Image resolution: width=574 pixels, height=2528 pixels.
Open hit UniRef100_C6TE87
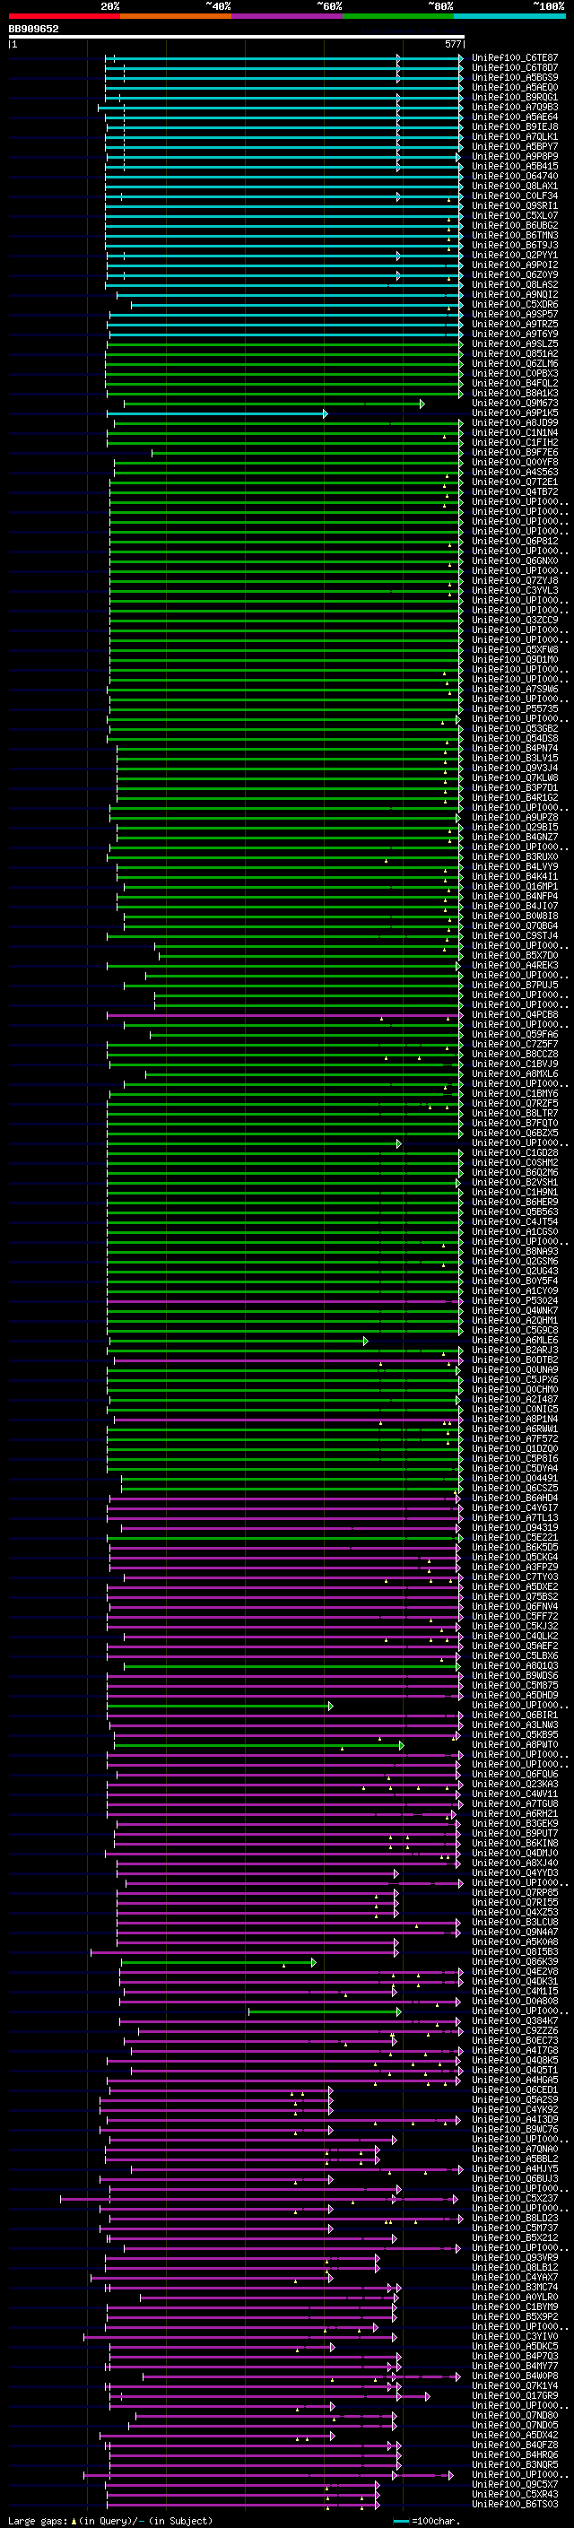click(515, 58)
